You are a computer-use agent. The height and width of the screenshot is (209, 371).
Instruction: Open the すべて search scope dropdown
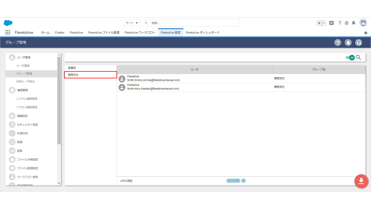coord(132,23)
